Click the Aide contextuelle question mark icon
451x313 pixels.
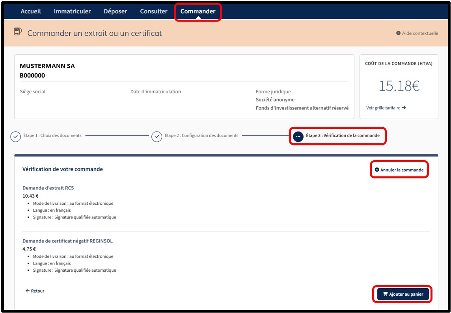[x=398, y=33]
